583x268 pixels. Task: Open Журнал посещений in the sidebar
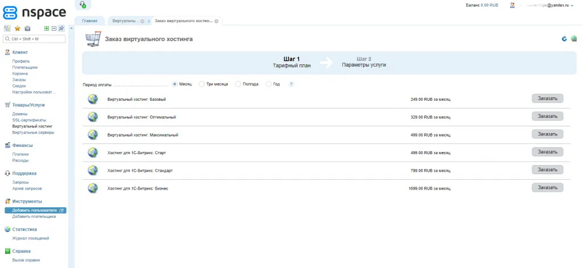[x=31, y=238]
